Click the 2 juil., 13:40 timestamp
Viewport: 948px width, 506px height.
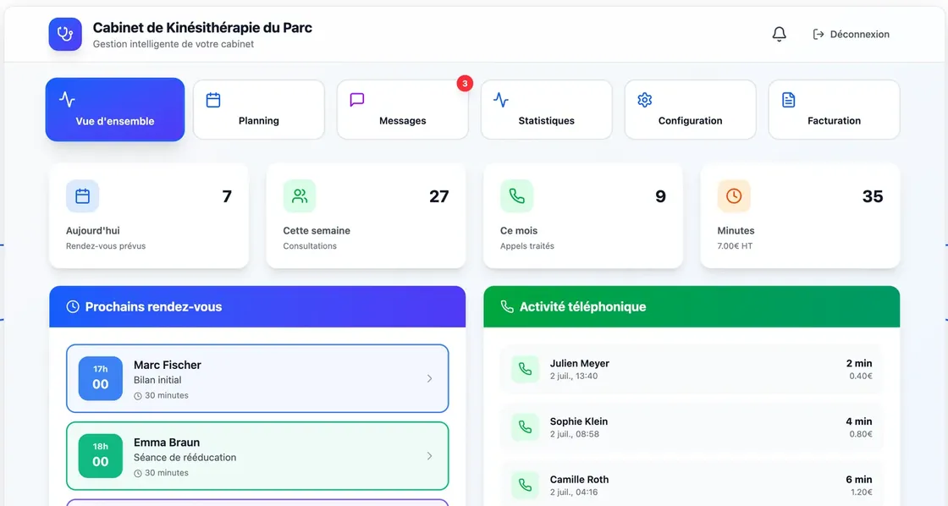(x=574, y=376)
